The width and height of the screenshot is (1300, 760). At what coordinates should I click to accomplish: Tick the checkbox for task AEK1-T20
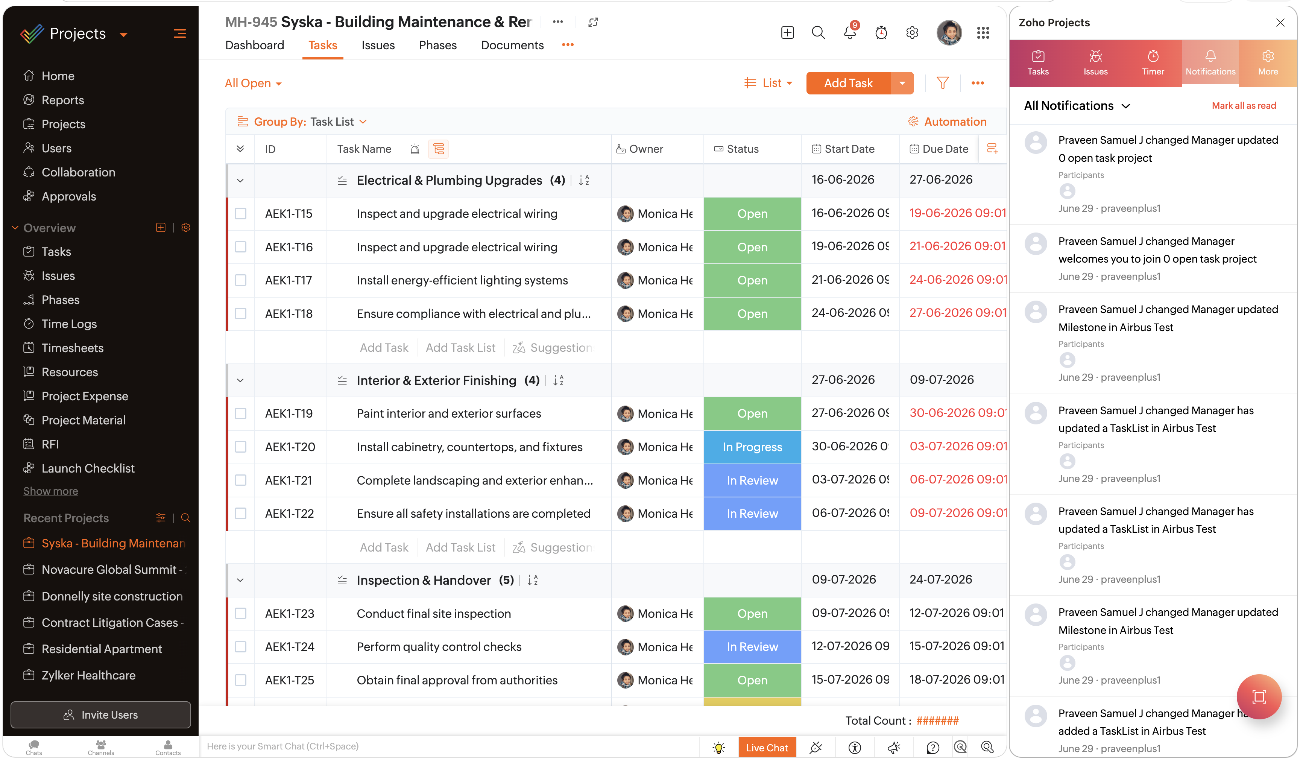tap(240, 447)
